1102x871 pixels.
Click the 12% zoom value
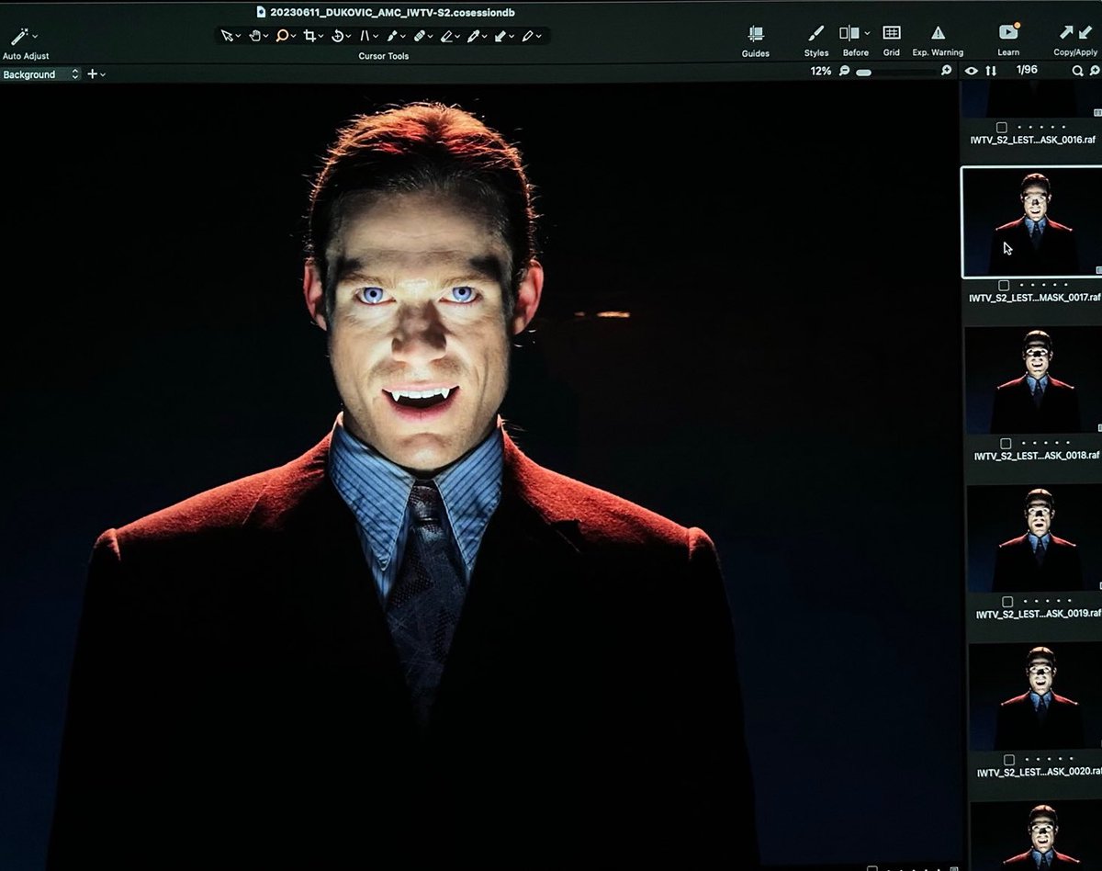(821, 71)
